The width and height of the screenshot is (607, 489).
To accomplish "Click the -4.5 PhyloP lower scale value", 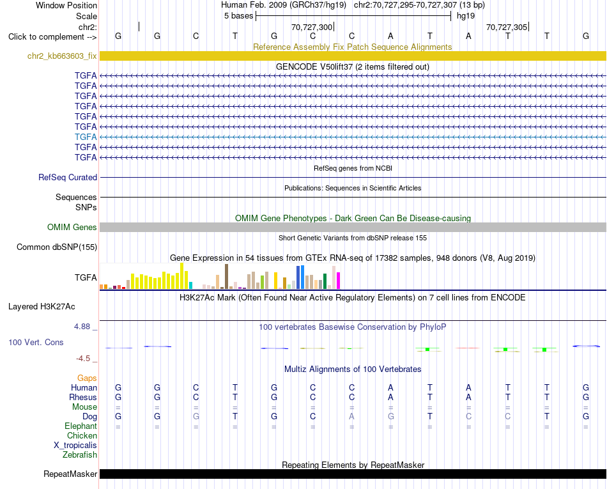I will coord(83,359).
